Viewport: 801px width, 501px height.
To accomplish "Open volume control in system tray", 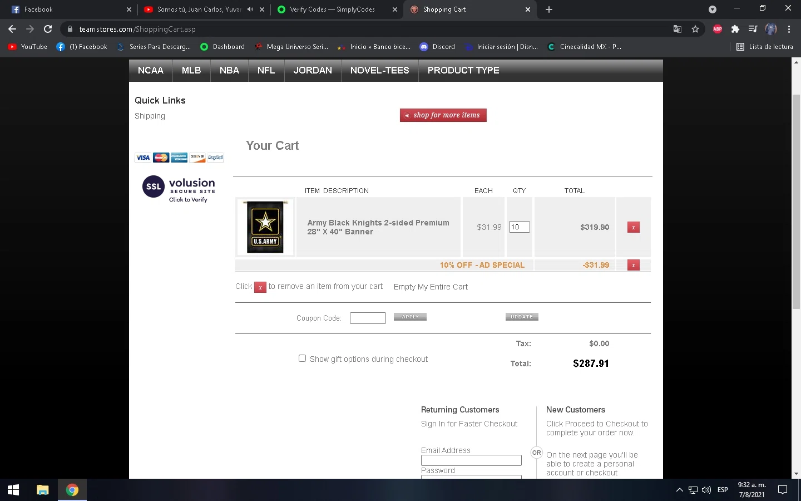I will (x=706, y=490).
